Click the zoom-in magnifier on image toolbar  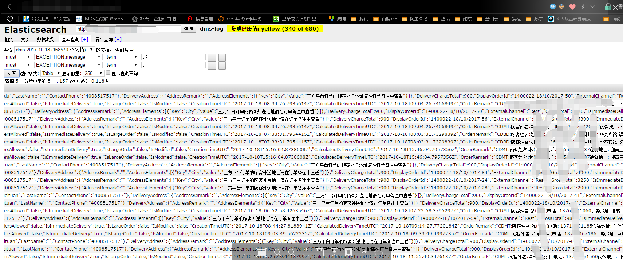click(277, 252)
